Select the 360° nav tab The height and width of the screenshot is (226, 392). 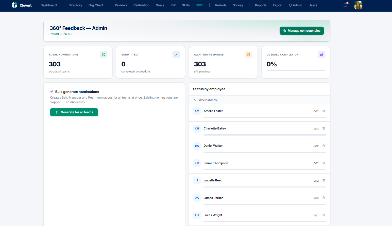(200, 5)
